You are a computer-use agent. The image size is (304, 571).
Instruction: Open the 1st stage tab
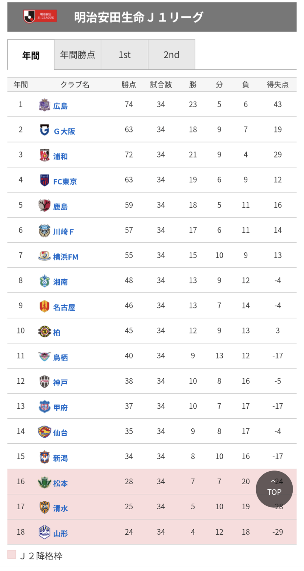pyautogui.click(x=125, y=55)
